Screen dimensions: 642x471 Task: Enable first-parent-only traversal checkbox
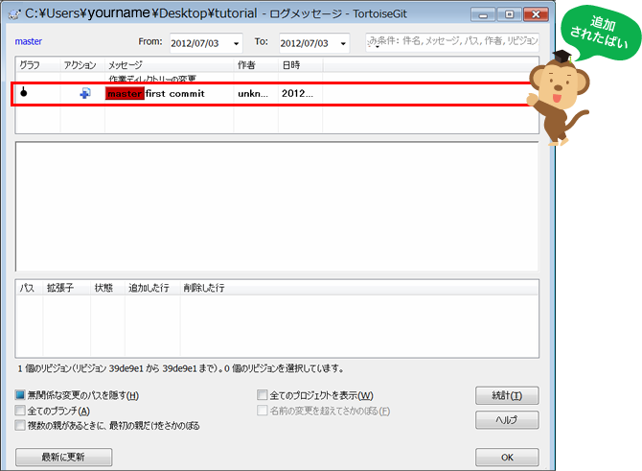click(x=20, y=425)
